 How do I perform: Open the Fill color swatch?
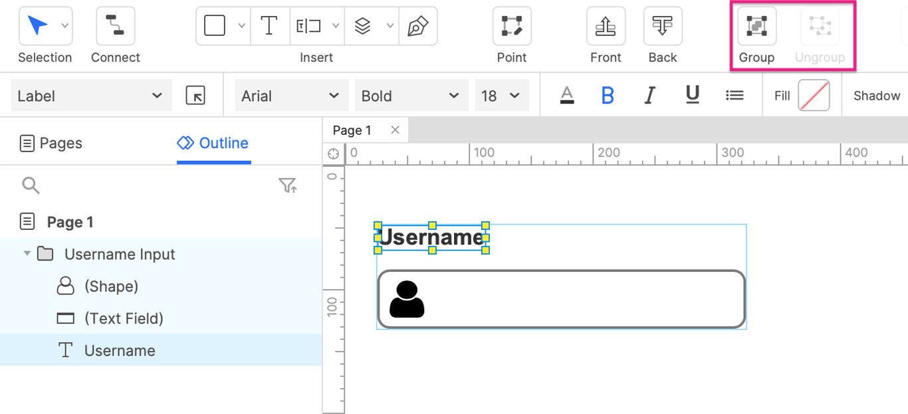coord(814,96)
